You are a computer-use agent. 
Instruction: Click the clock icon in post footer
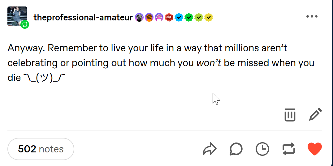[262, 149]
